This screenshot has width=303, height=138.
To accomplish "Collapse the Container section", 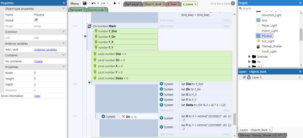I will point(64,55).
